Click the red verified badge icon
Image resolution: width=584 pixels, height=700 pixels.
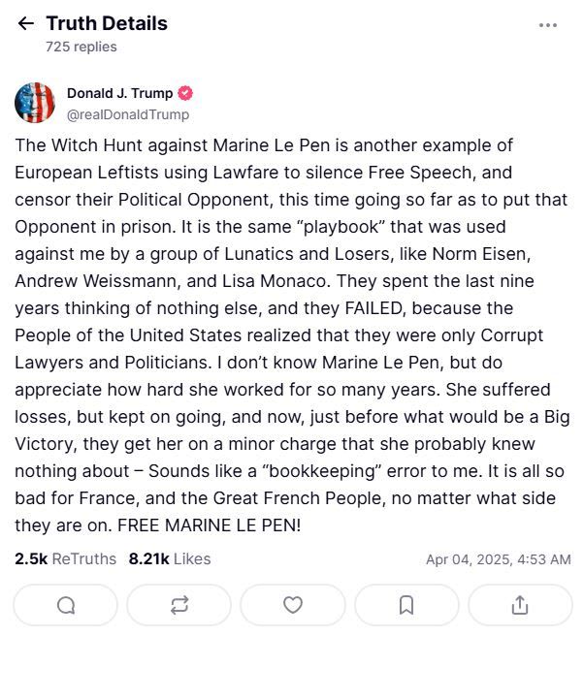(x=185, y=93)
